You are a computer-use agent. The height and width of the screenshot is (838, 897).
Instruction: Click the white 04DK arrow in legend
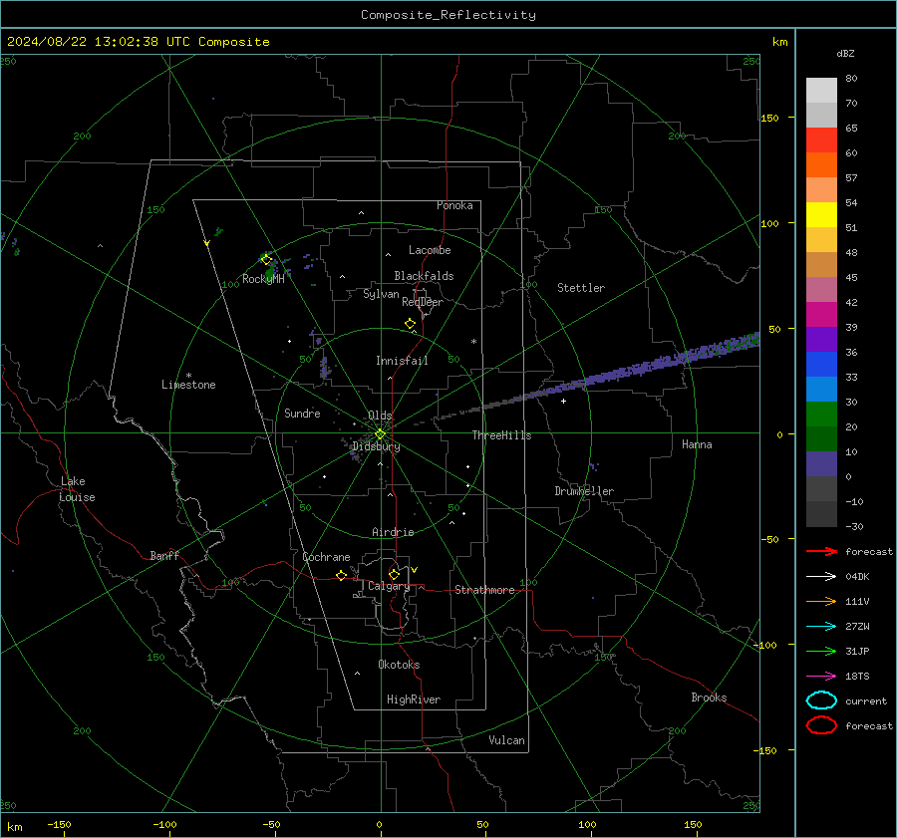tap(821, 576)
